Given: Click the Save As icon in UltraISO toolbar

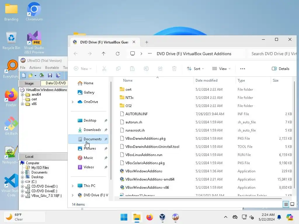Looking at the screenshot, I should tap(58, 76).
